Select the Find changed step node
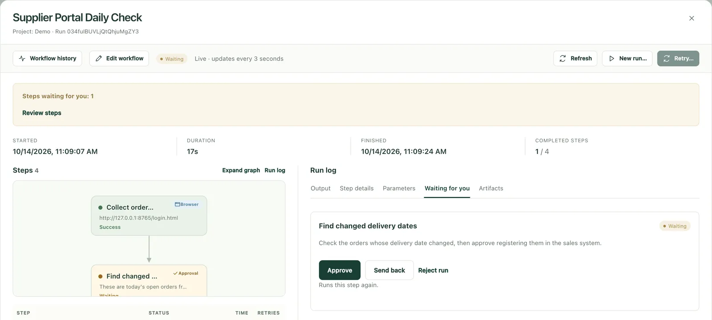 click(149, 280)
